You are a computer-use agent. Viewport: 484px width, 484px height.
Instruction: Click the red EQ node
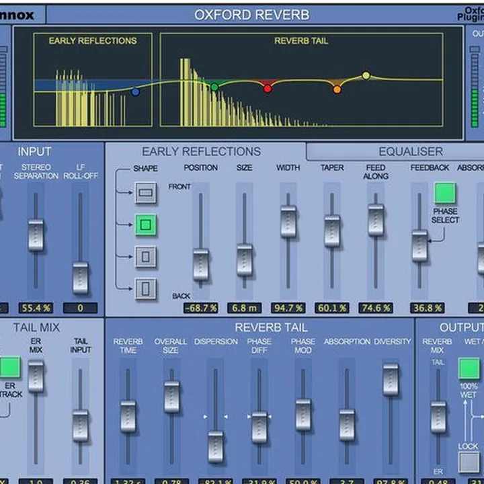click(x=268, y=89)
